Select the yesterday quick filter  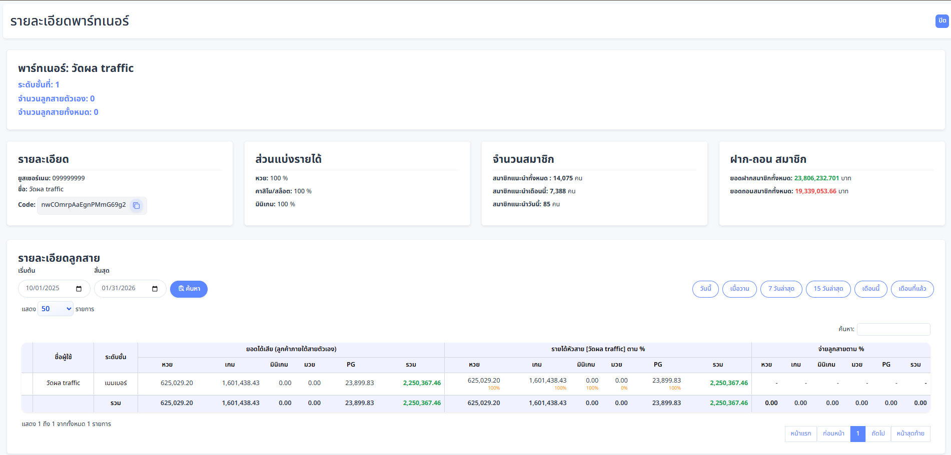[739, 289]
